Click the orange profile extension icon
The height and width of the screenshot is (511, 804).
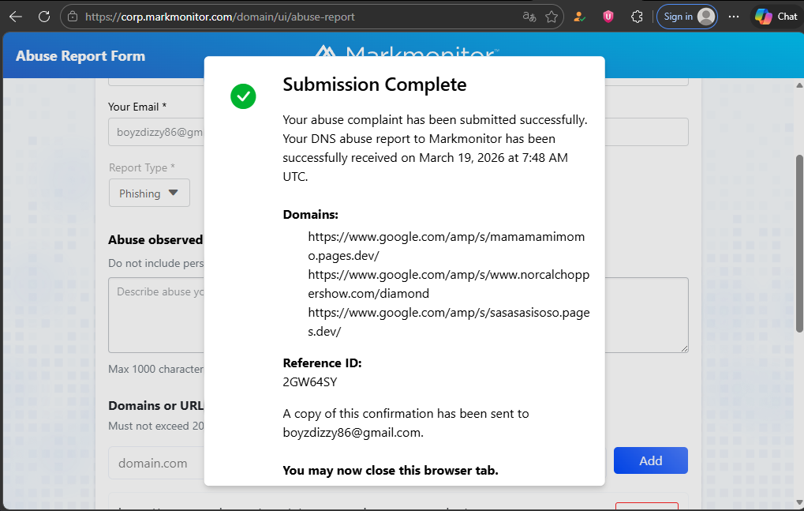pyautogui.click(x=579, y=17)
